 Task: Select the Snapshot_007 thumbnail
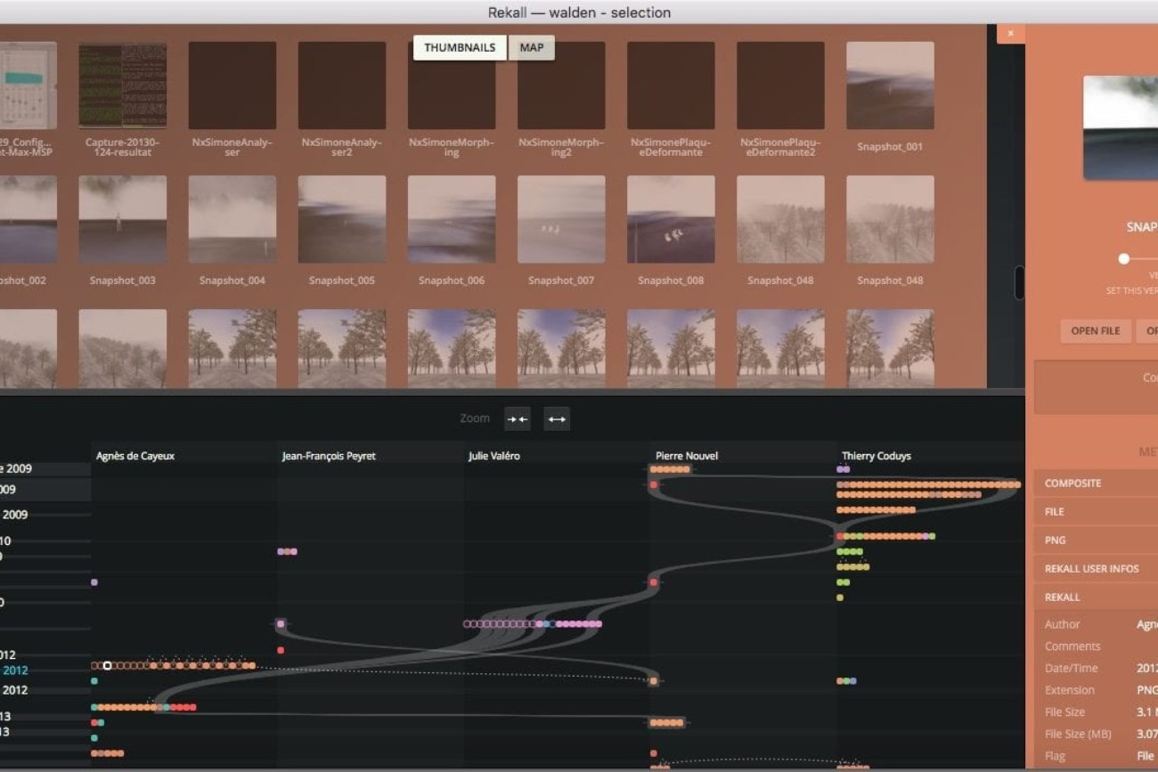(561, 220)
